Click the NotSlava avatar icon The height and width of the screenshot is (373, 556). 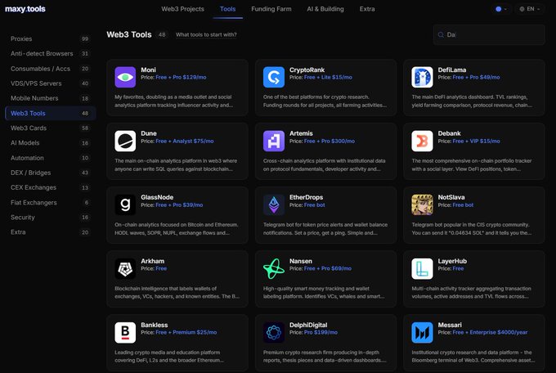422,204
